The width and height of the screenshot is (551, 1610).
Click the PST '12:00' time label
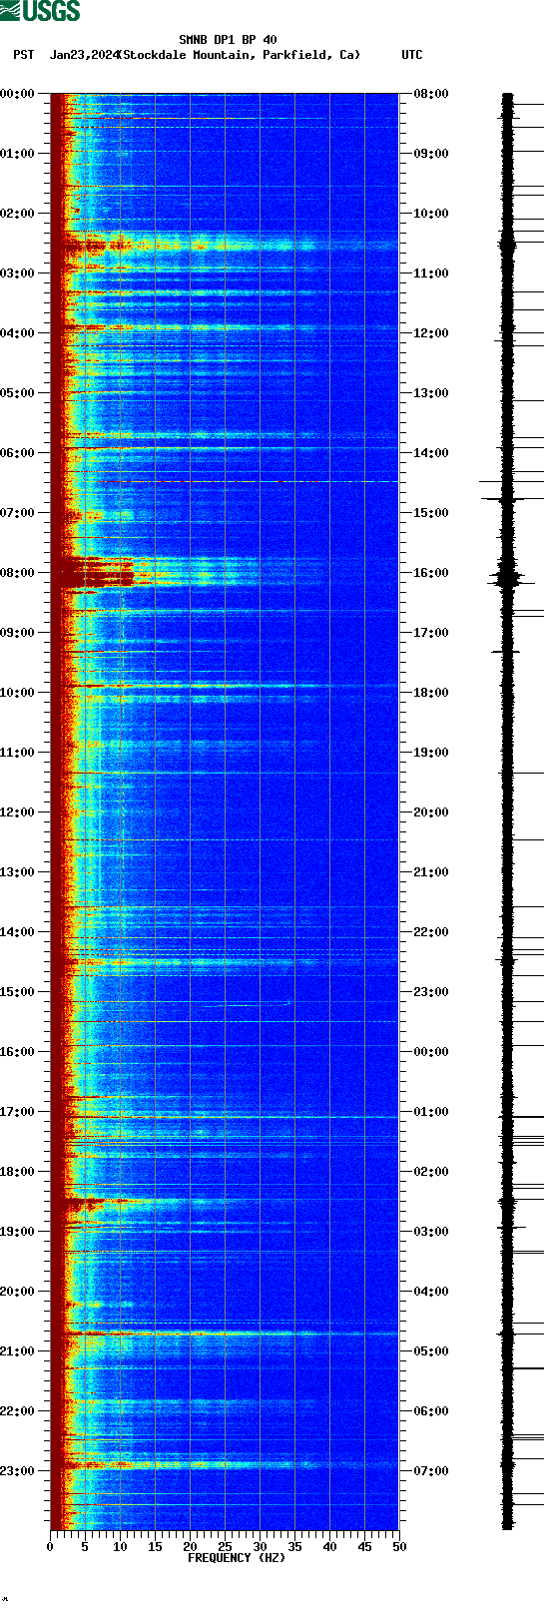pos(18,812)
